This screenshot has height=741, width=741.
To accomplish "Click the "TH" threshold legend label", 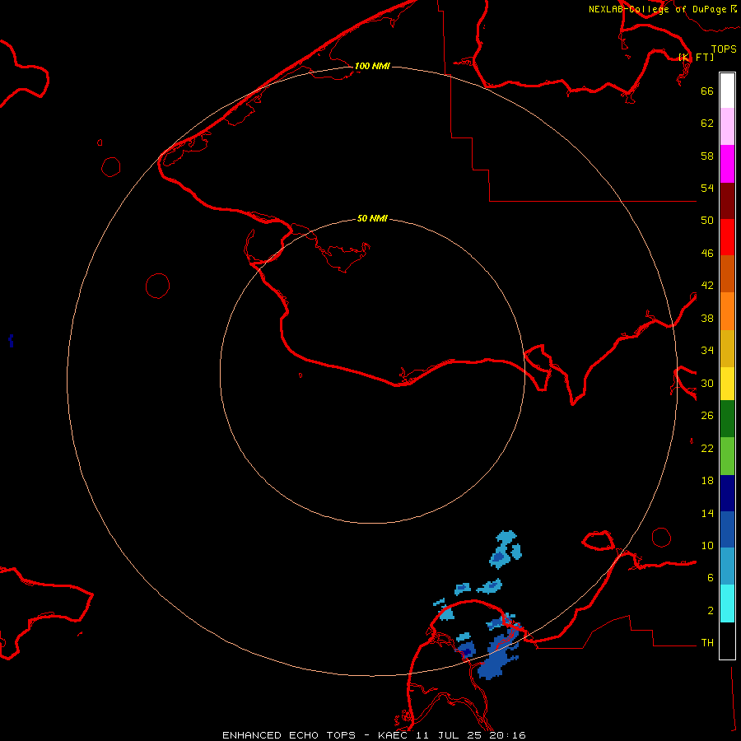I will point(707,643).
